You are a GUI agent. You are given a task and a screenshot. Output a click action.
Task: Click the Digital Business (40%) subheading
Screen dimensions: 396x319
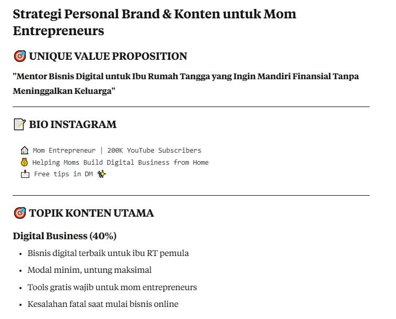(x=65, y=236)
